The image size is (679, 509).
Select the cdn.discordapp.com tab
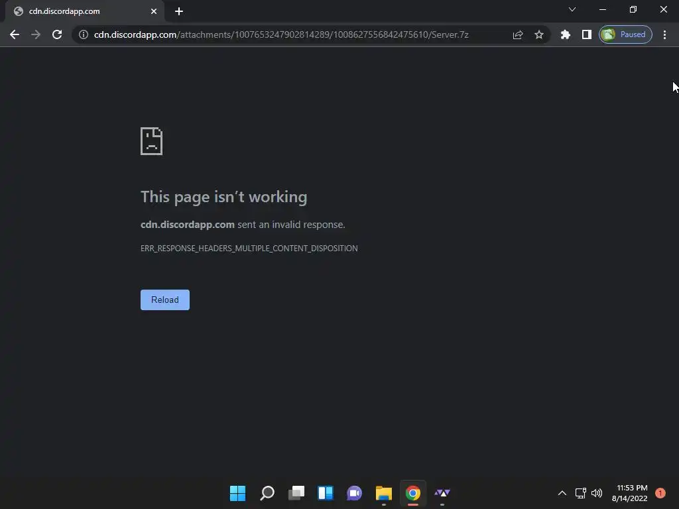[84, 11]
